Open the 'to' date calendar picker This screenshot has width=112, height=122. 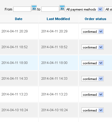(x=62, y=8)
